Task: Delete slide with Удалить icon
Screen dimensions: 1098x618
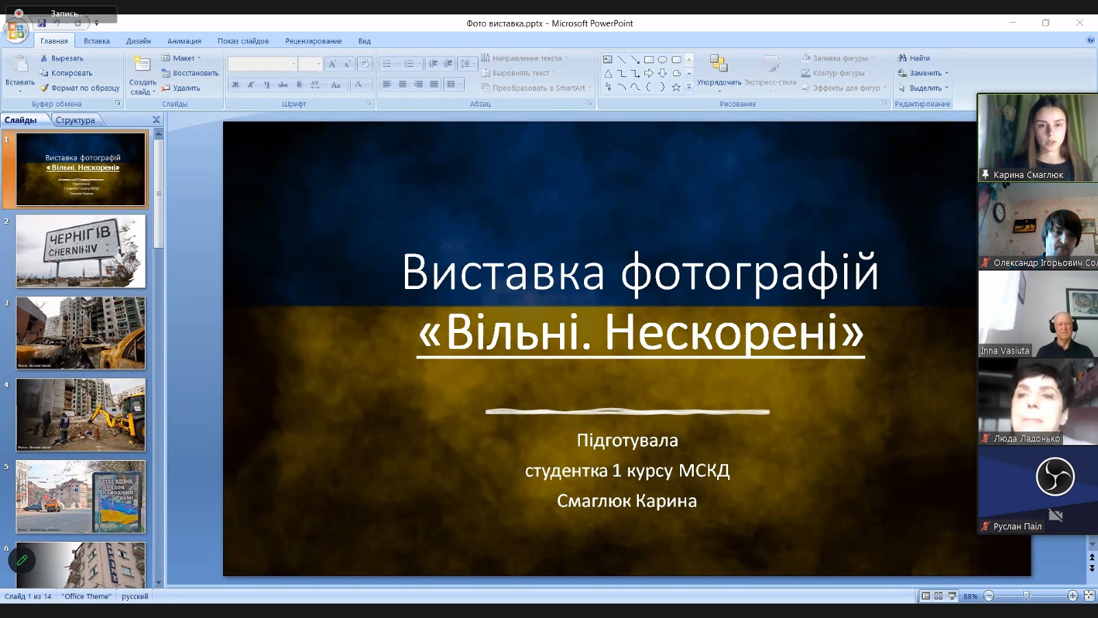Action: [x=165, y=88]
